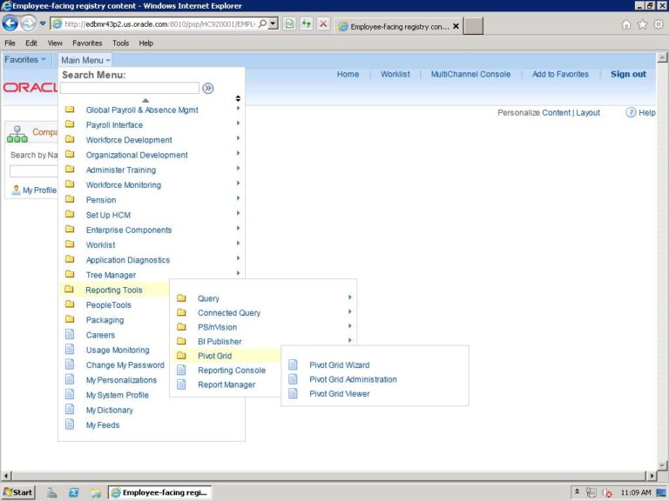Viewport: 669px width, 501px height.
Task: Open Workforce Development submenu arrow
Action: pos(238,140)
